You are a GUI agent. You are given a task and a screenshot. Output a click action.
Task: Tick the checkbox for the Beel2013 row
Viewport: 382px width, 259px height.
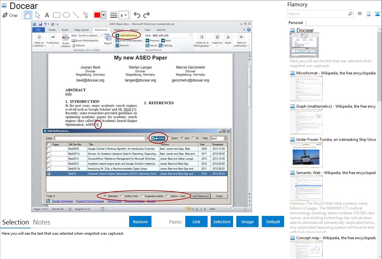[48, 159]
